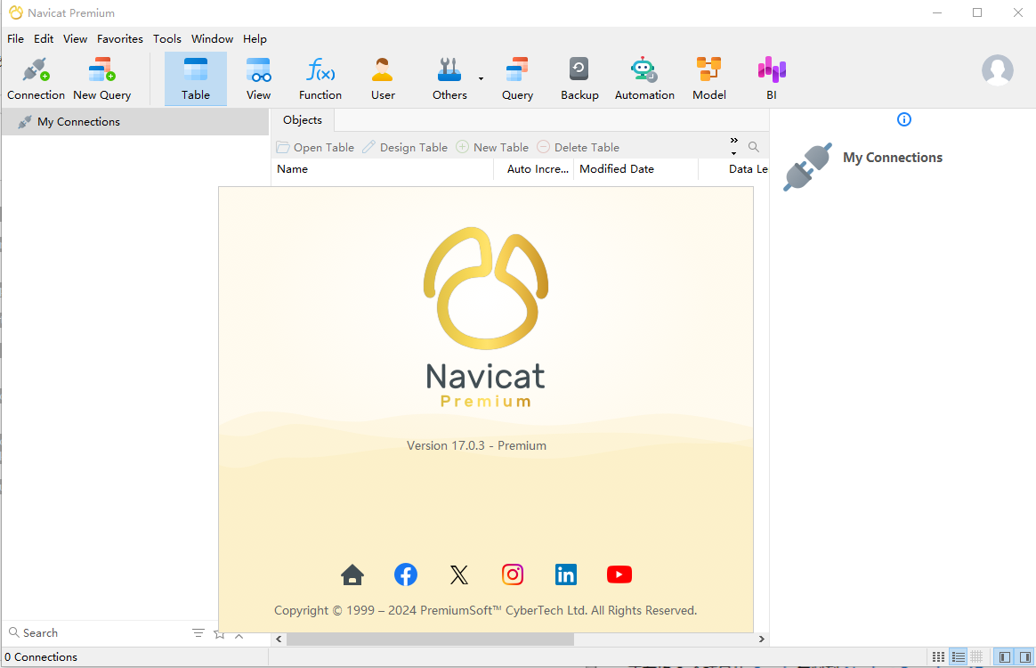Collapse search bar with the up chevron
This screenshot has width=1036, height=668.
239,636
